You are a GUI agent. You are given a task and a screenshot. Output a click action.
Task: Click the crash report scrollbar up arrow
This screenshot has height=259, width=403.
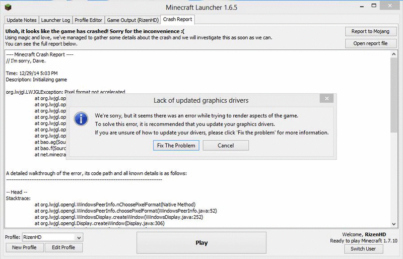(x=394, y=54)
